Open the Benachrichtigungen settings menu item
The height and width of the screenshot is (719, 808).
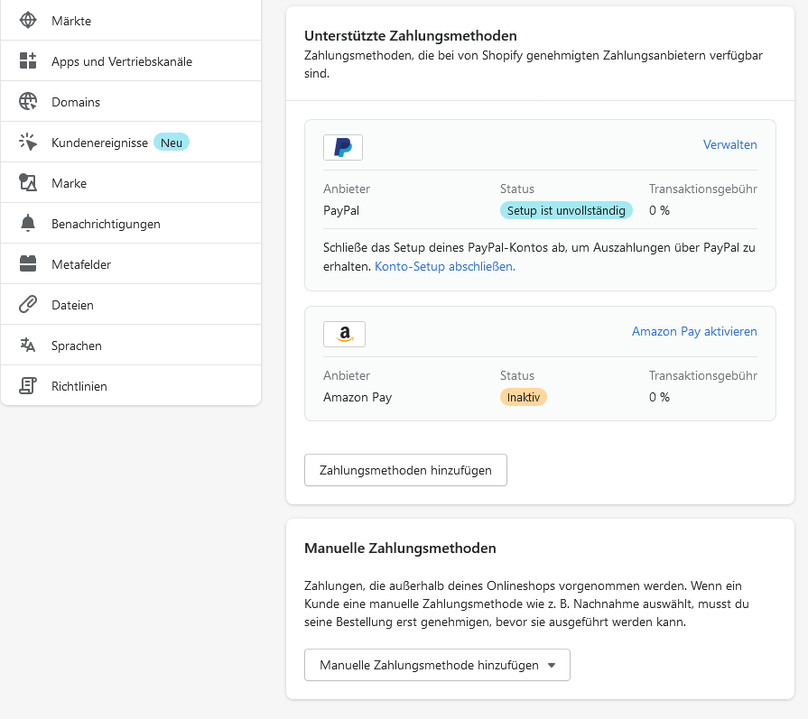tap(131, 224)
